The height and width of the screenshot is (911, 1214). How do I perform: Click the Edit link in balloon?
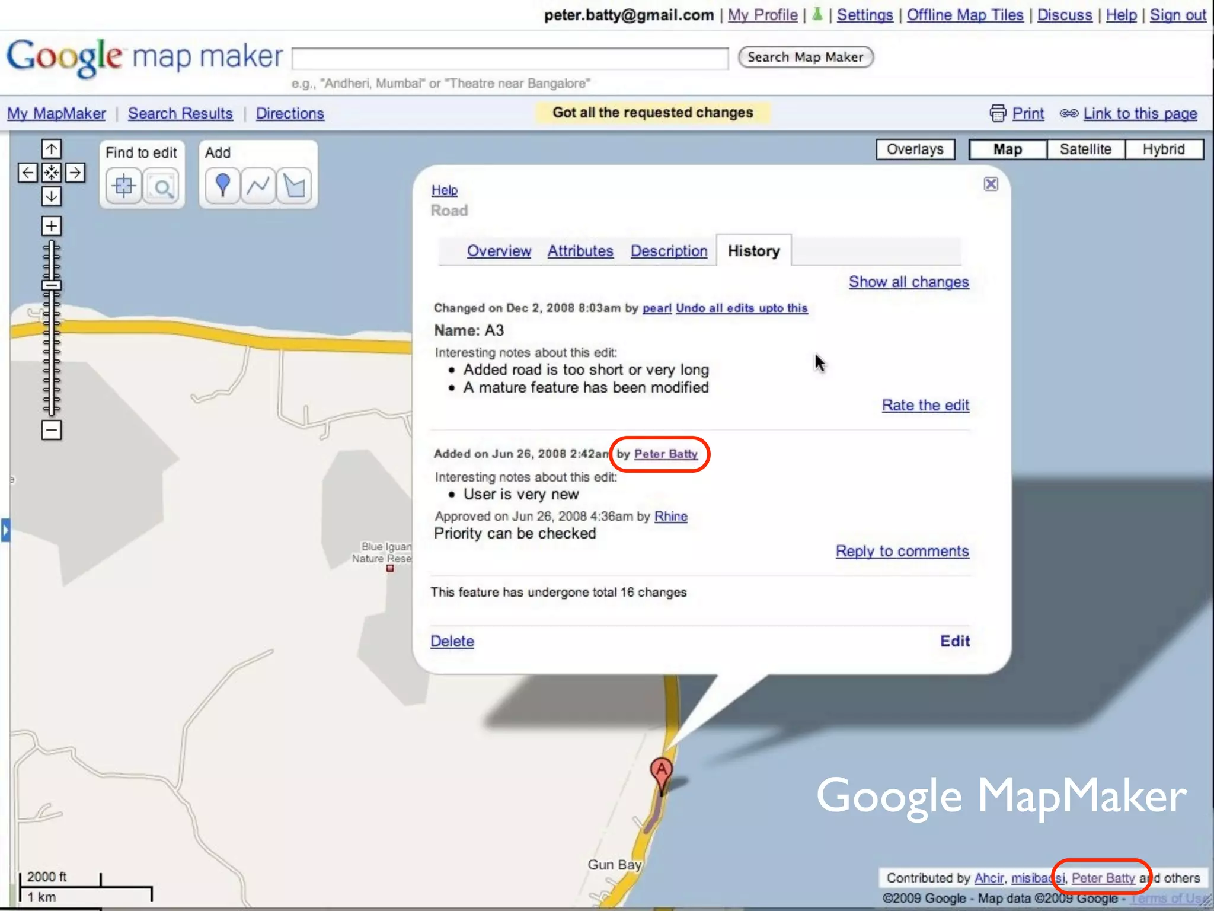click(x=955, y=641)
